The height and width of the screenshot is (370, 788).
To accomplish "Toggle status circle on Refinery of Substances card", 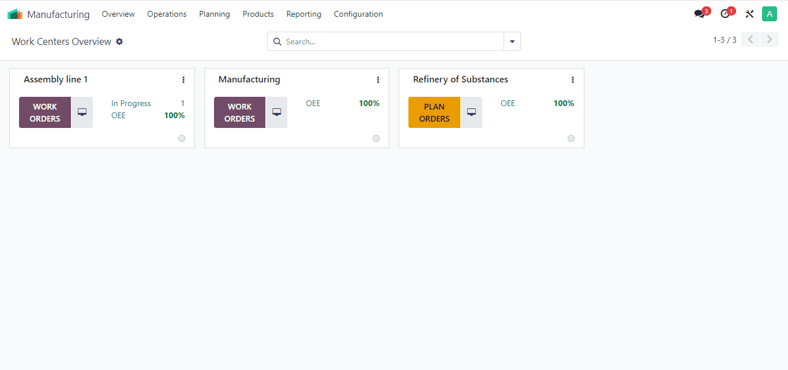I will 571,138.
